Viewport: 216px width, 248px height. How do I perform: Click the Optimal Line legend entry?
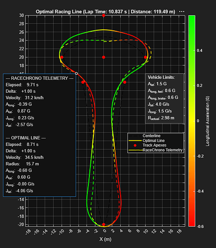pyautogui.click(x=153, y=141)
